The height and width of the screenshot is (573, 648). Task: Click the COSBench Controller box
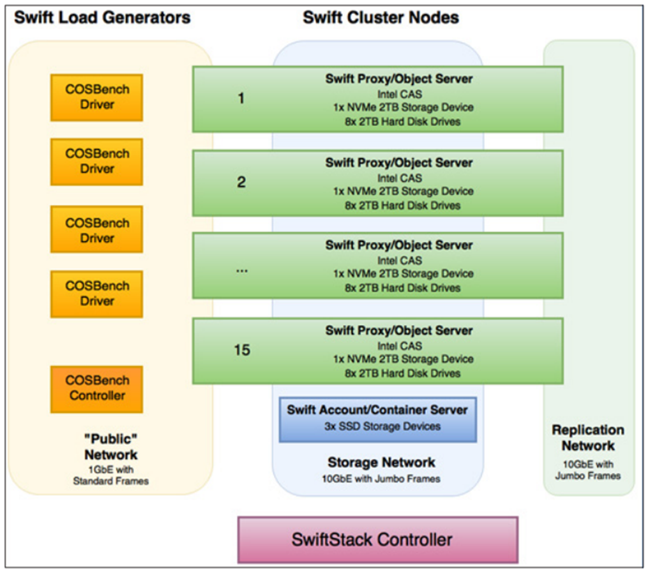pos(96,389)
